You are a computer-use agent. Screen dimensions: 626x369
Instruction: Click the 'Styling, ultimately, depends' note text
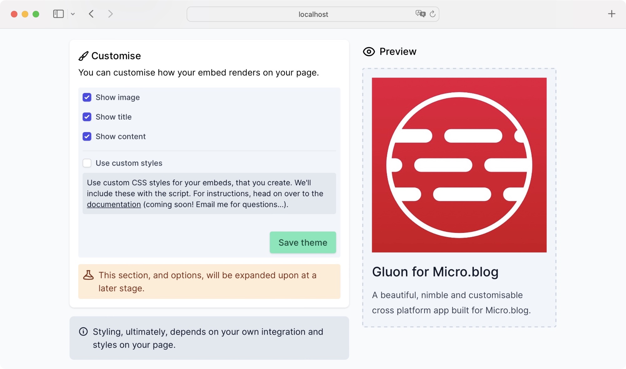click(x=208, y=338)
